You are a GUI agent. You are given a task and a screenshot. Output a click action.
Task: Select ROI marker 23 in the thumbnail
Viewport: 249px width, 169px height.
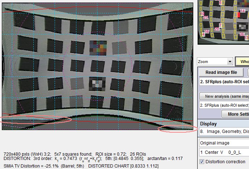click(206, 17)
